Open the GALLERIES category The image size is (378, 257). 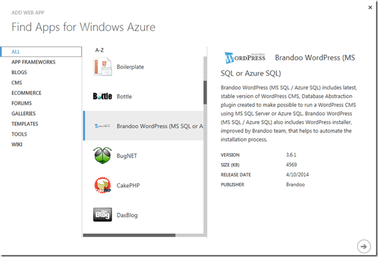point(24,114)
